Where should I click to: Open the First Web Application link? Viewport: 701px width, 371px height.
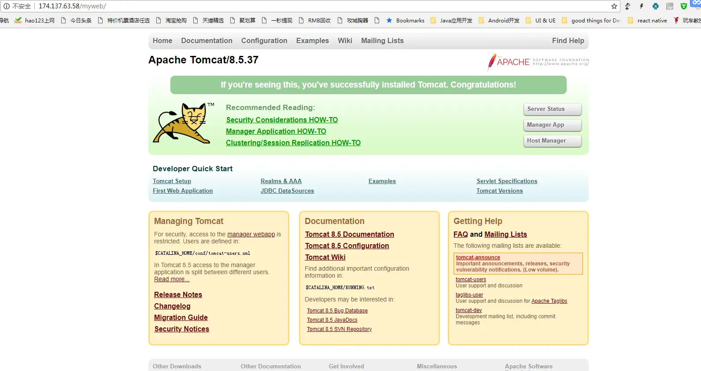point(183,191)
